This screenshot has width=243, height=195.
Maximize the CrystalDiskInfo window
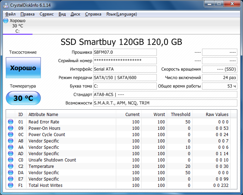(219, 4)
